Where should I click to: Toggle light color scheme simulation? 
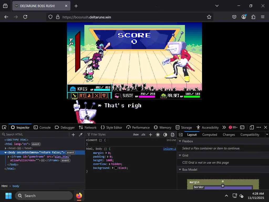158,135
